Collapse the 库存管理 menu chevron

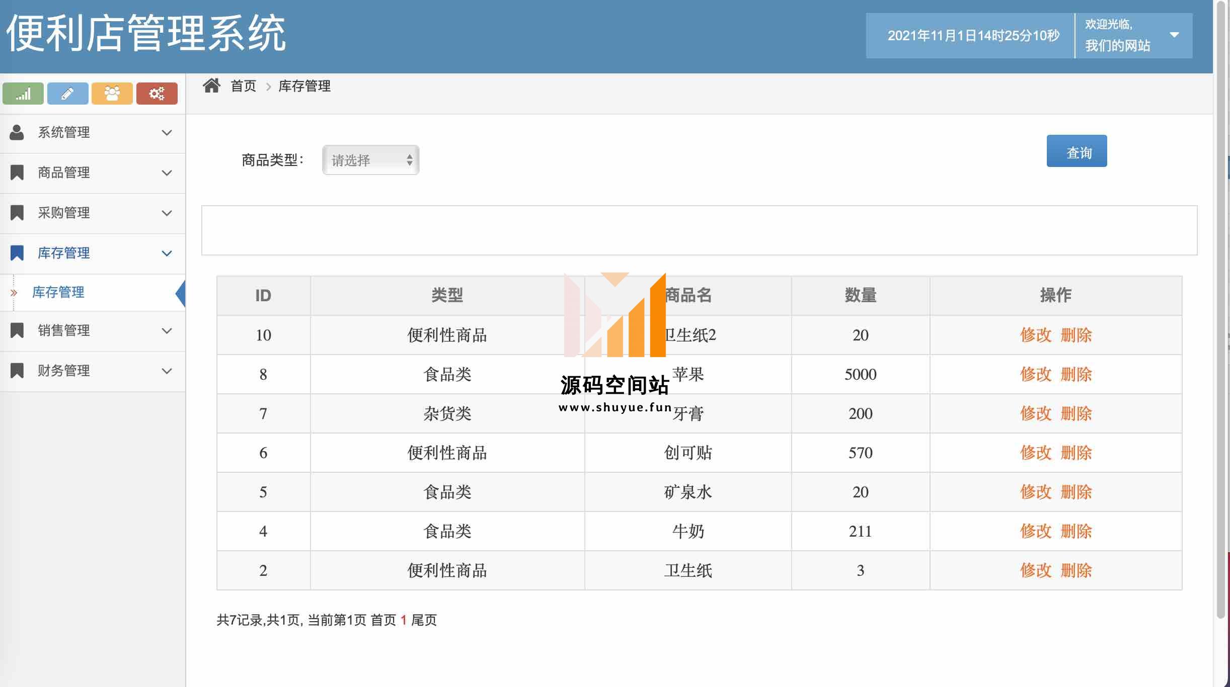pyautogui.click(x=167, y=253)
